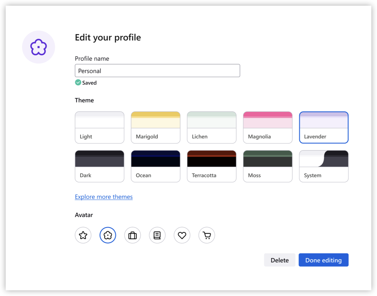Image resolution: width=377 pixels, height=296 pixels.
Task: Click the Done editing button
Action: tap(324, 260)
